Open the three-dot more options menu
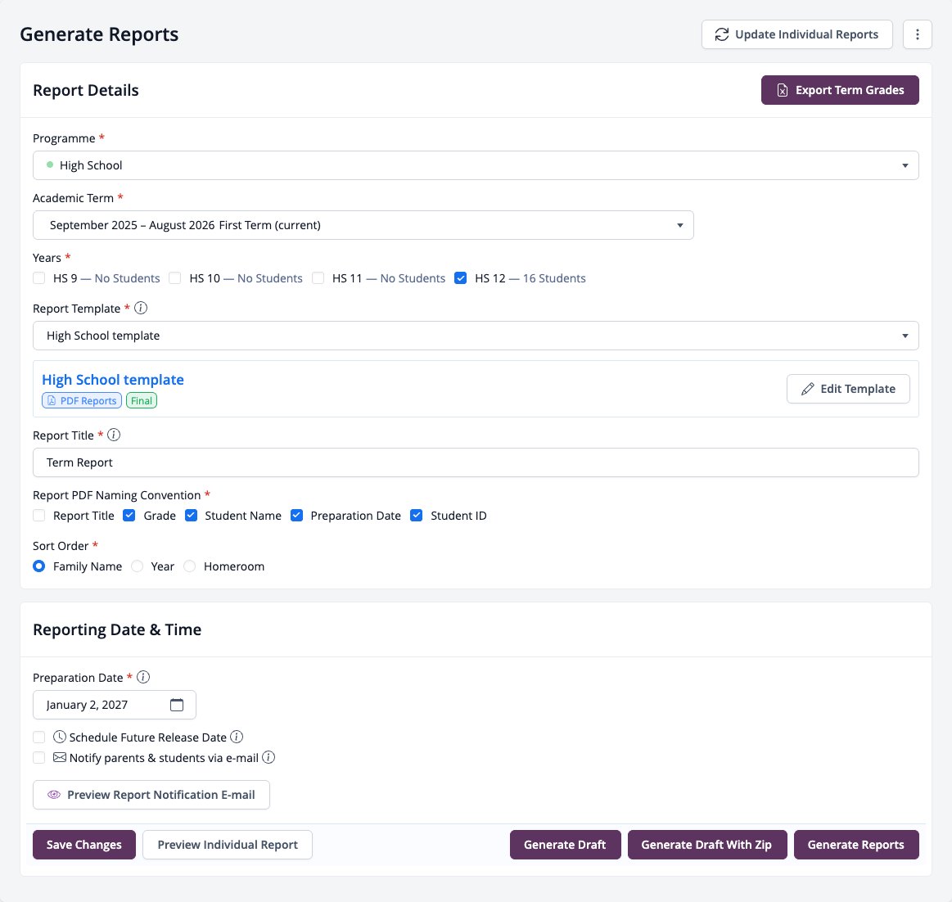Image resolution: width=952 pixels, height=902 pixels. point(917,34)
